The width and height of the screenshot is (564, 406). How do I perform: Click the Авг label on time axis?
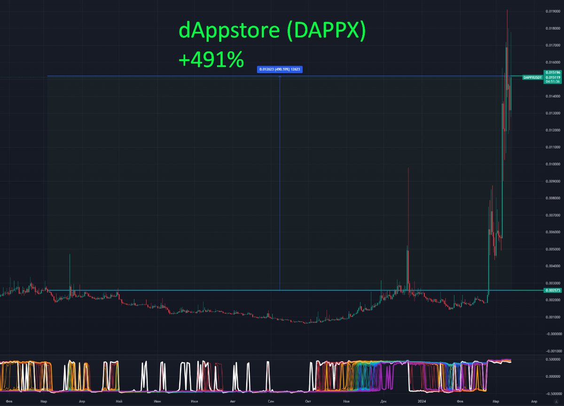[233, 401]
